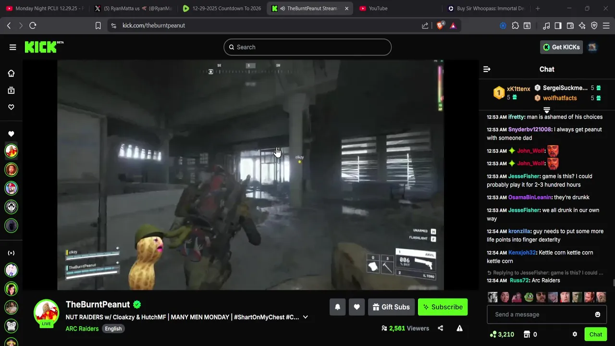Click chat username OsamaBinLeanin
The image size is (615, 346).
pos(530,198)
